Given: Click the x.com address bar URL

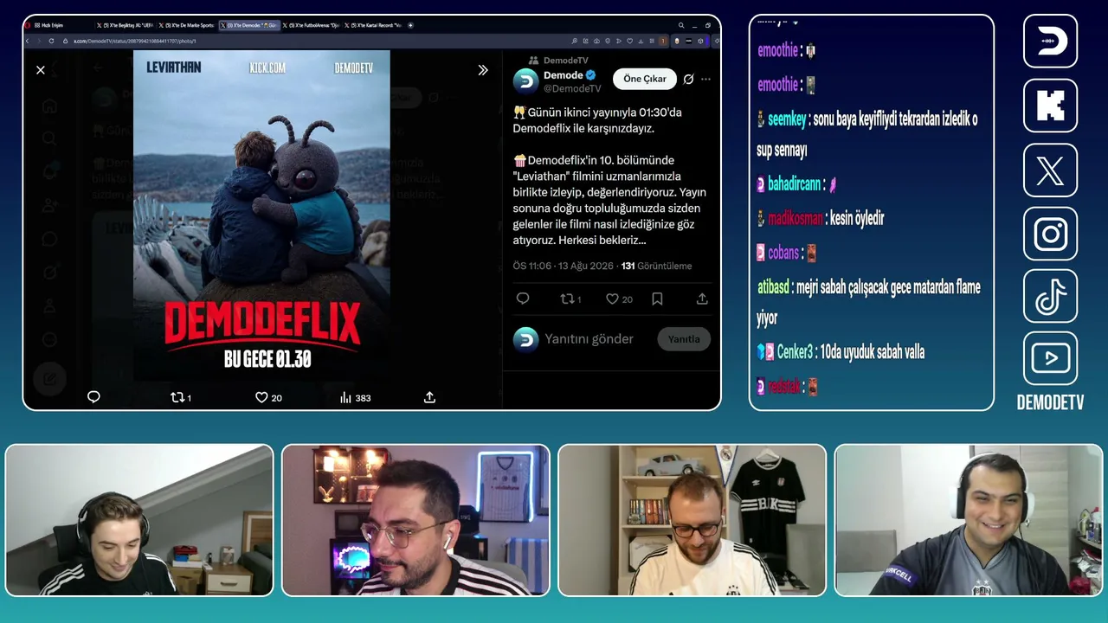Looking at the screenshot, I should 135,41.
